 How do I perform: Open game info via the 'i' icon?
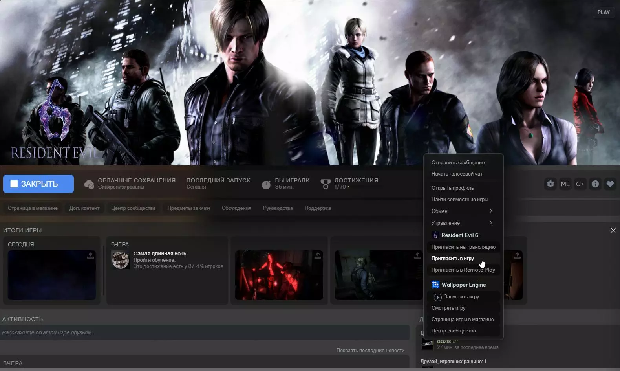pos(595,184)
